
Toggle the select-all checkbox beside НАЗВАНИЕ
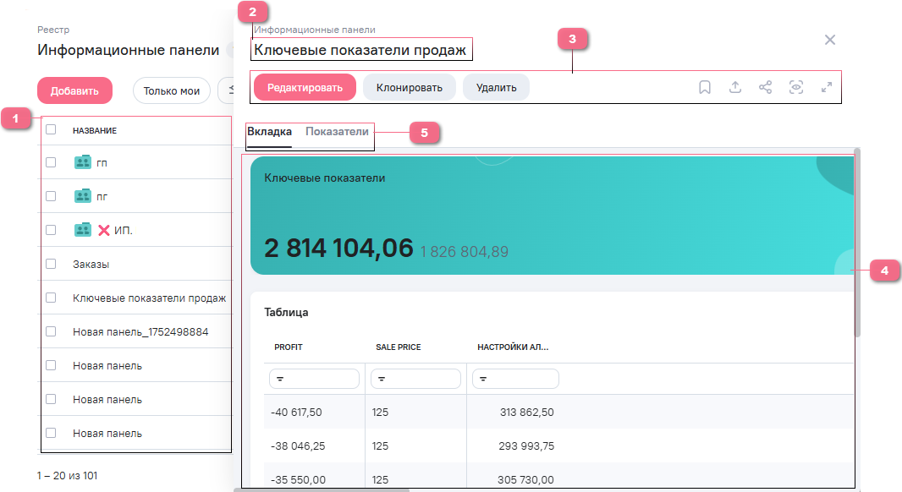tap(51, 129)
